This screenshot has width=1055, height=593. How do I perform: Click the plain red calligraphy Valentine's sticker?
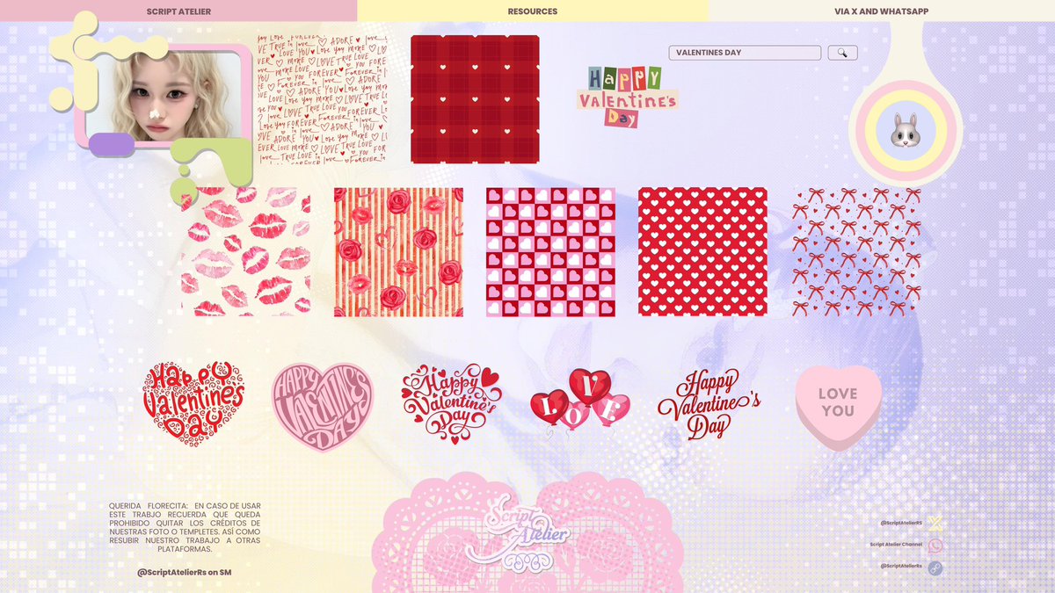click(709, 405)
